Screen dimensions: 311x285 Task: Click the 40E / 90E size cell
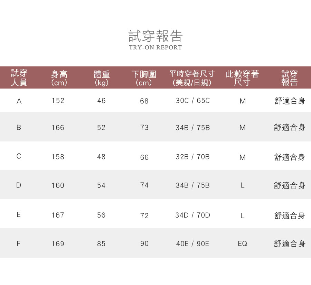pos(192,244)
